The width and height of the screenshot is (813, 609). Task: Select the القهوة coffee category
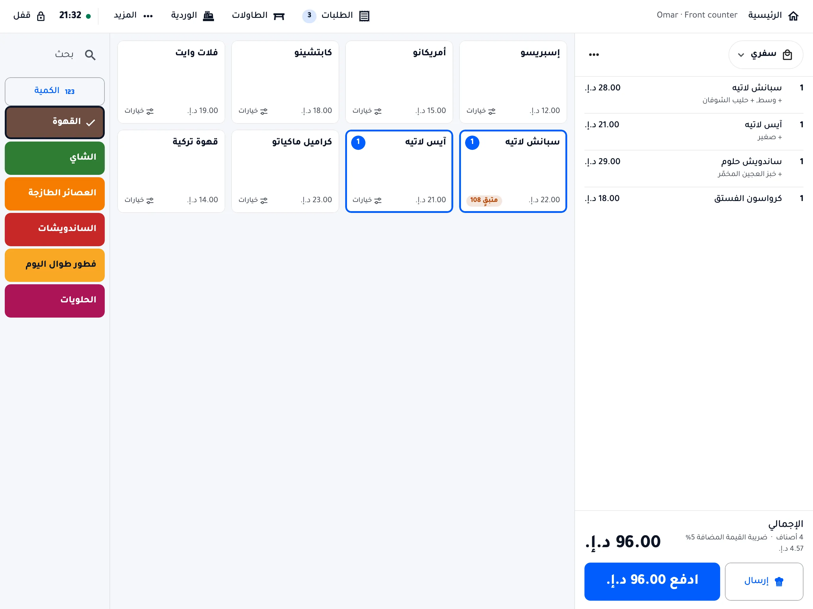(55, 122)
